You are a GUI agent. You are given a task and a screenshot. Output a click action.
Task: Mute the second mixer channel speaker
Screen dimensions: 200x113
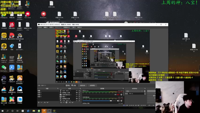(x=118, y=101)
